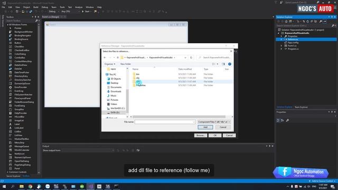The image size is (338, 190).
Task: Click Solution Explorer home icon
Action: click(x=286, y=21)
